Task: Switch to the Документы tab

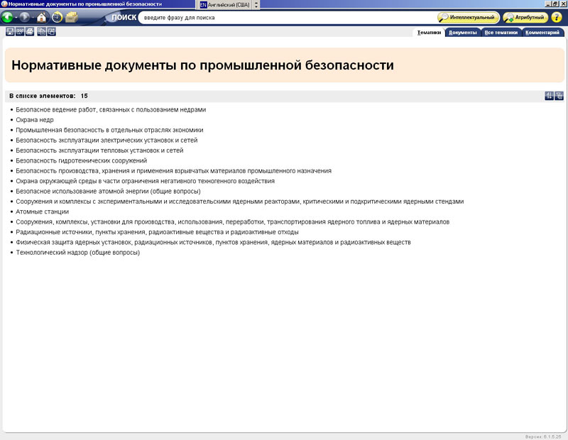Action: [x=463, y=33]
